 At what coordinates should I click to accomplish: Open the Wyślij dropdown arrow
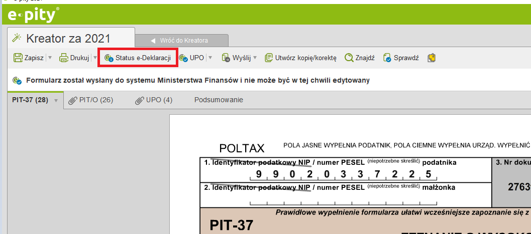point(255,58)
